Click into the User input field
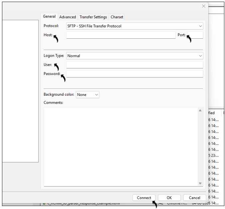The height and width of the screenshot is (209, 225). (x=134, y=65)
